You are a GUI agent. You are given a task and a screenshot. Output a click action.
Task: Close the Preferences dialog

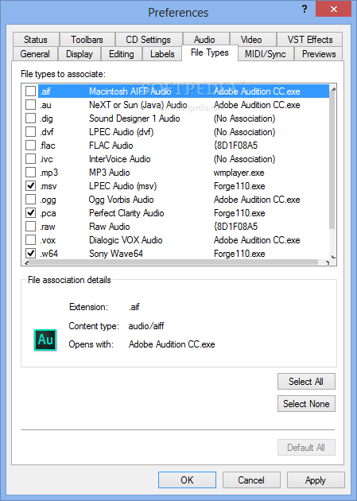pos(334,9)
